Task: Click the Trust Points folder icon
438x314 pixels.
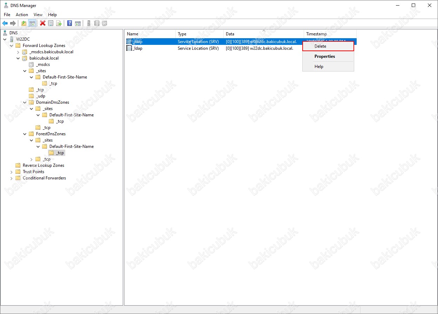Action: coord(18,172)
